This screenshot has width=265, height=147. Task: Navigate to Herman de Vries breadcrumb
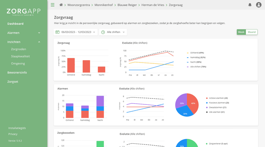click(153, 5)
